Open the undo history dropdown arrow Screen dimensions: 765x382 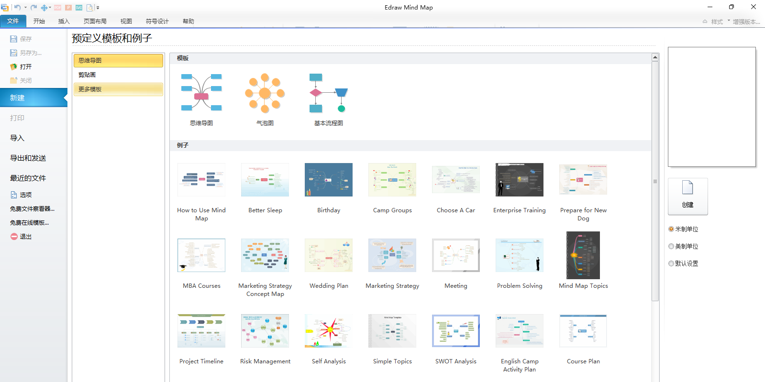(25, 7)
